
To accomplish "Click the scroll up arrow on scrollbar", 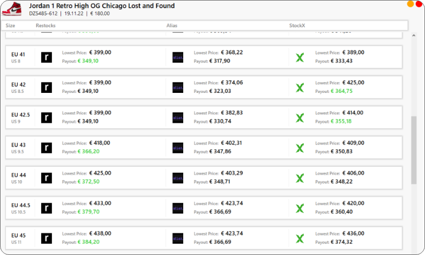I will click(414, 36).
